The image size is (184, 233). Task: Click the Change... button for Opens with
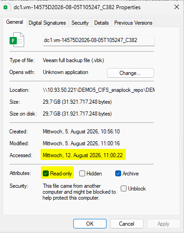130,73
